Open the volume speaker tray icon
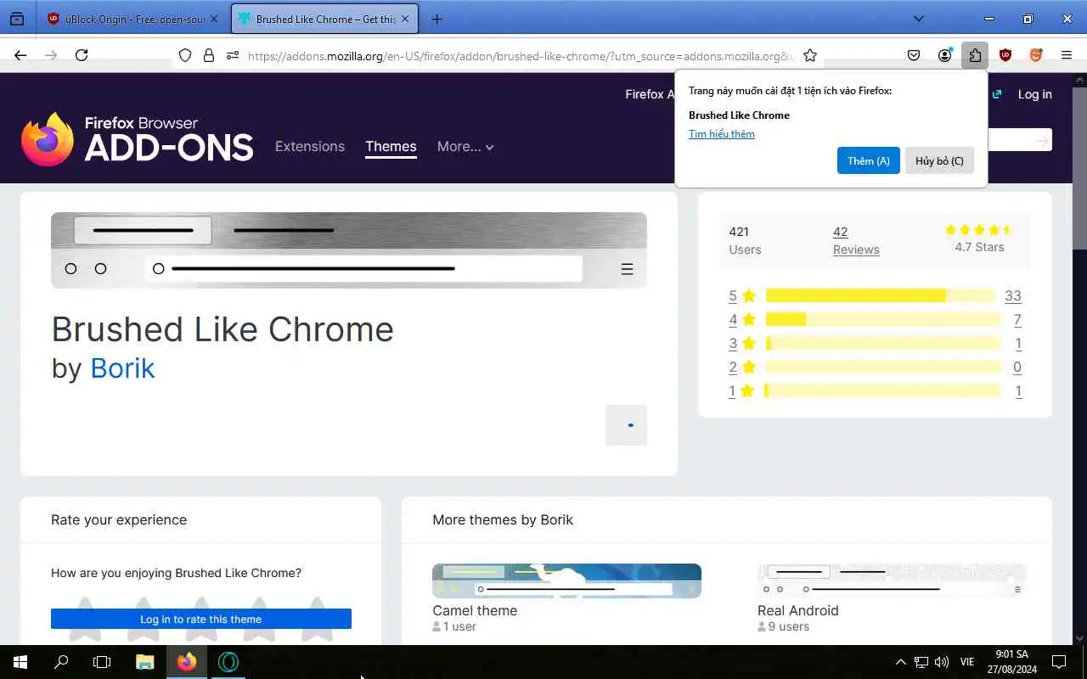This screenshot has width=1087, height=679. pos(941,662)
